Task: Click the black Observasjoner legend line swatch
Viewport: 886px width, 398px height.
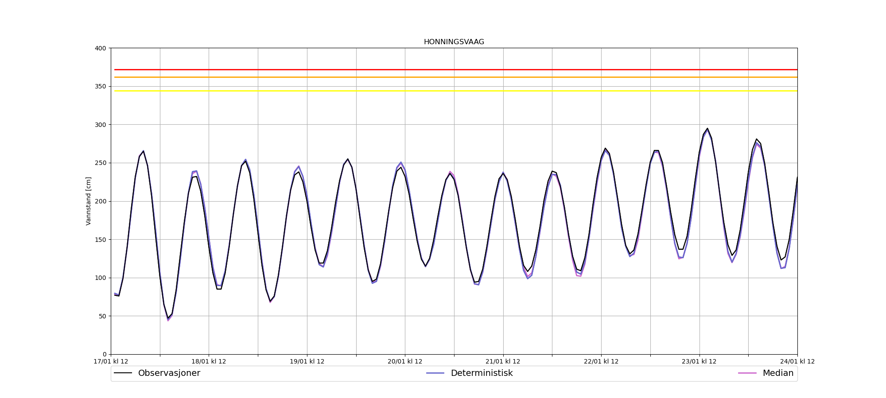Action: pos(123,373)
